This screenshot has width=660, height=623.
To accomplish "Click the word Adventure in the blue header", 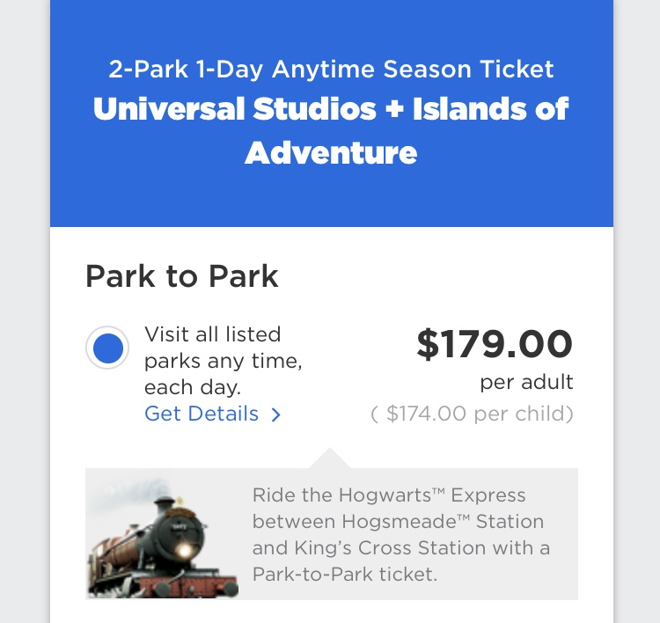I will coord(331,152).
